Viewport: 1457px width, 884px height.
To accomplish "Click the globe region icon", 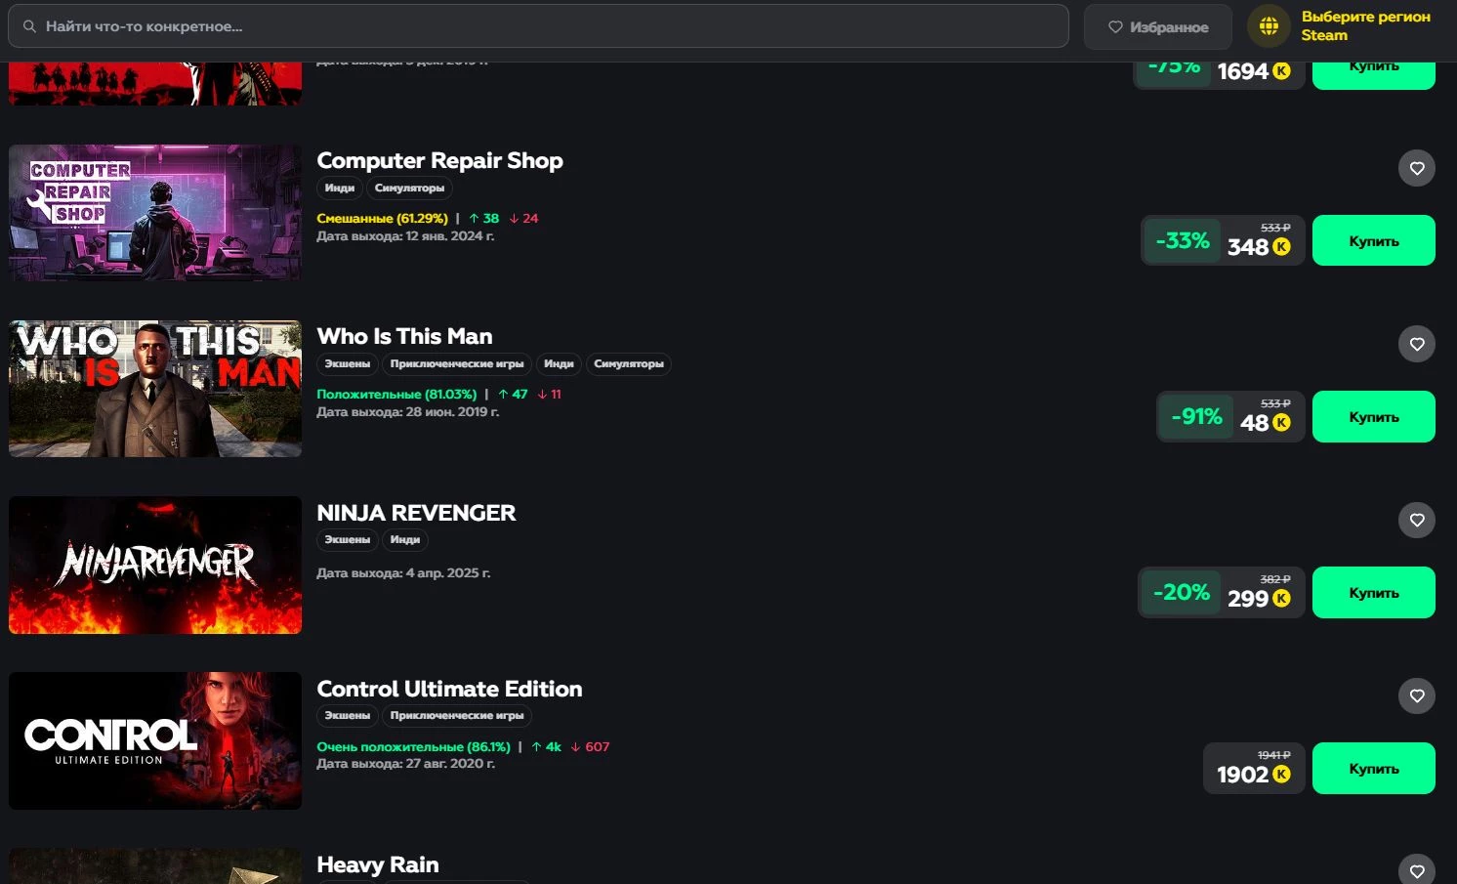I will pyautogui.click(x=1269, y=26).
